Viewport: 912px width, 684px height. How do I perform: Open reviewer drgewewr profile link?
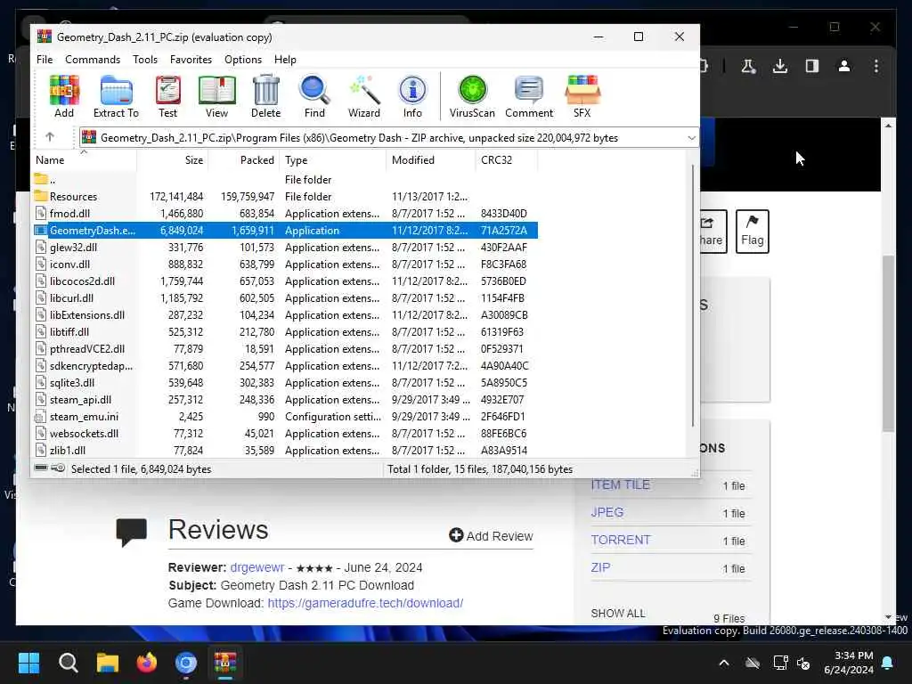[257, 567]
